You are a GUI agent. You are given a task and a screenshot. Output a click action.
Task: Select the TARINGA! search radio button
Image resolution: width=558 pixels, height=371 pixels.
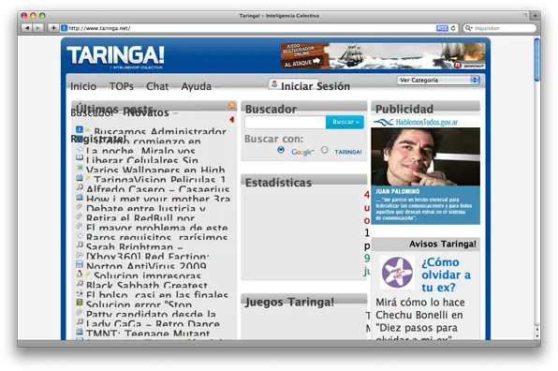pyautogui.click(x=324, y=150)
